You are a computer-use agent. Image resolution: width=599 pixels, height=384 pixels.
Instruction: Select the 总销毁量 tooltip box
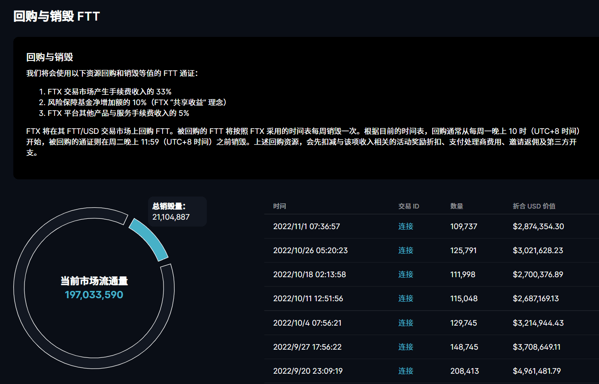point(177,211)
